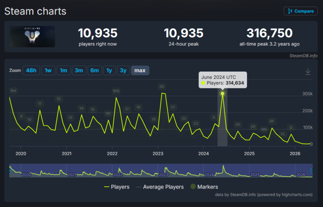Select the max zoom range
323x207 pixels.
pyautogui.click(x=140, y=70)
